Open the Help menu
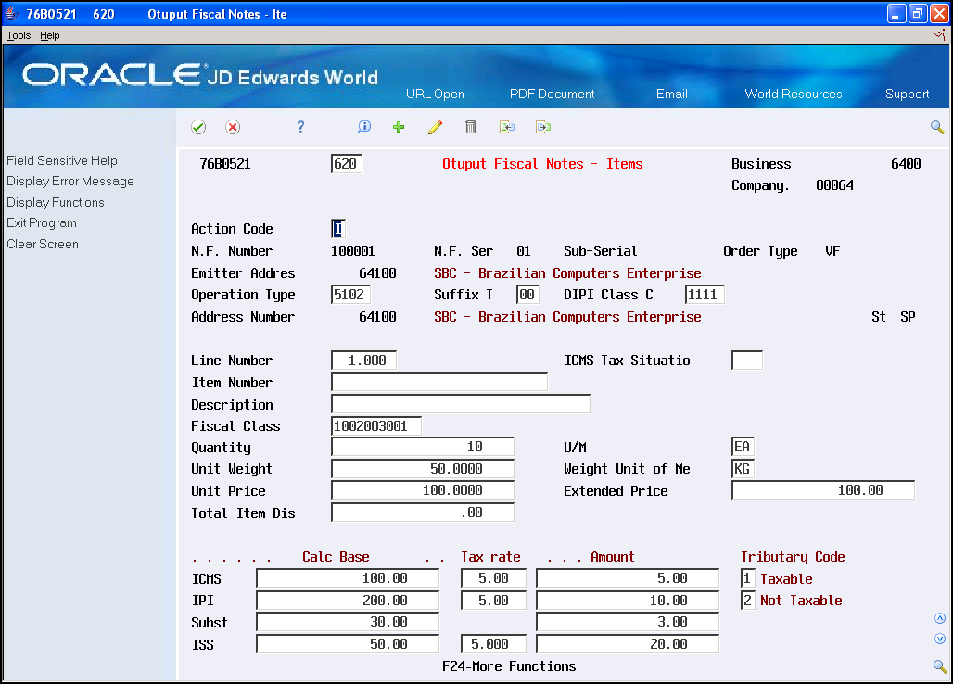953x684 pixels. click(50, 35)
